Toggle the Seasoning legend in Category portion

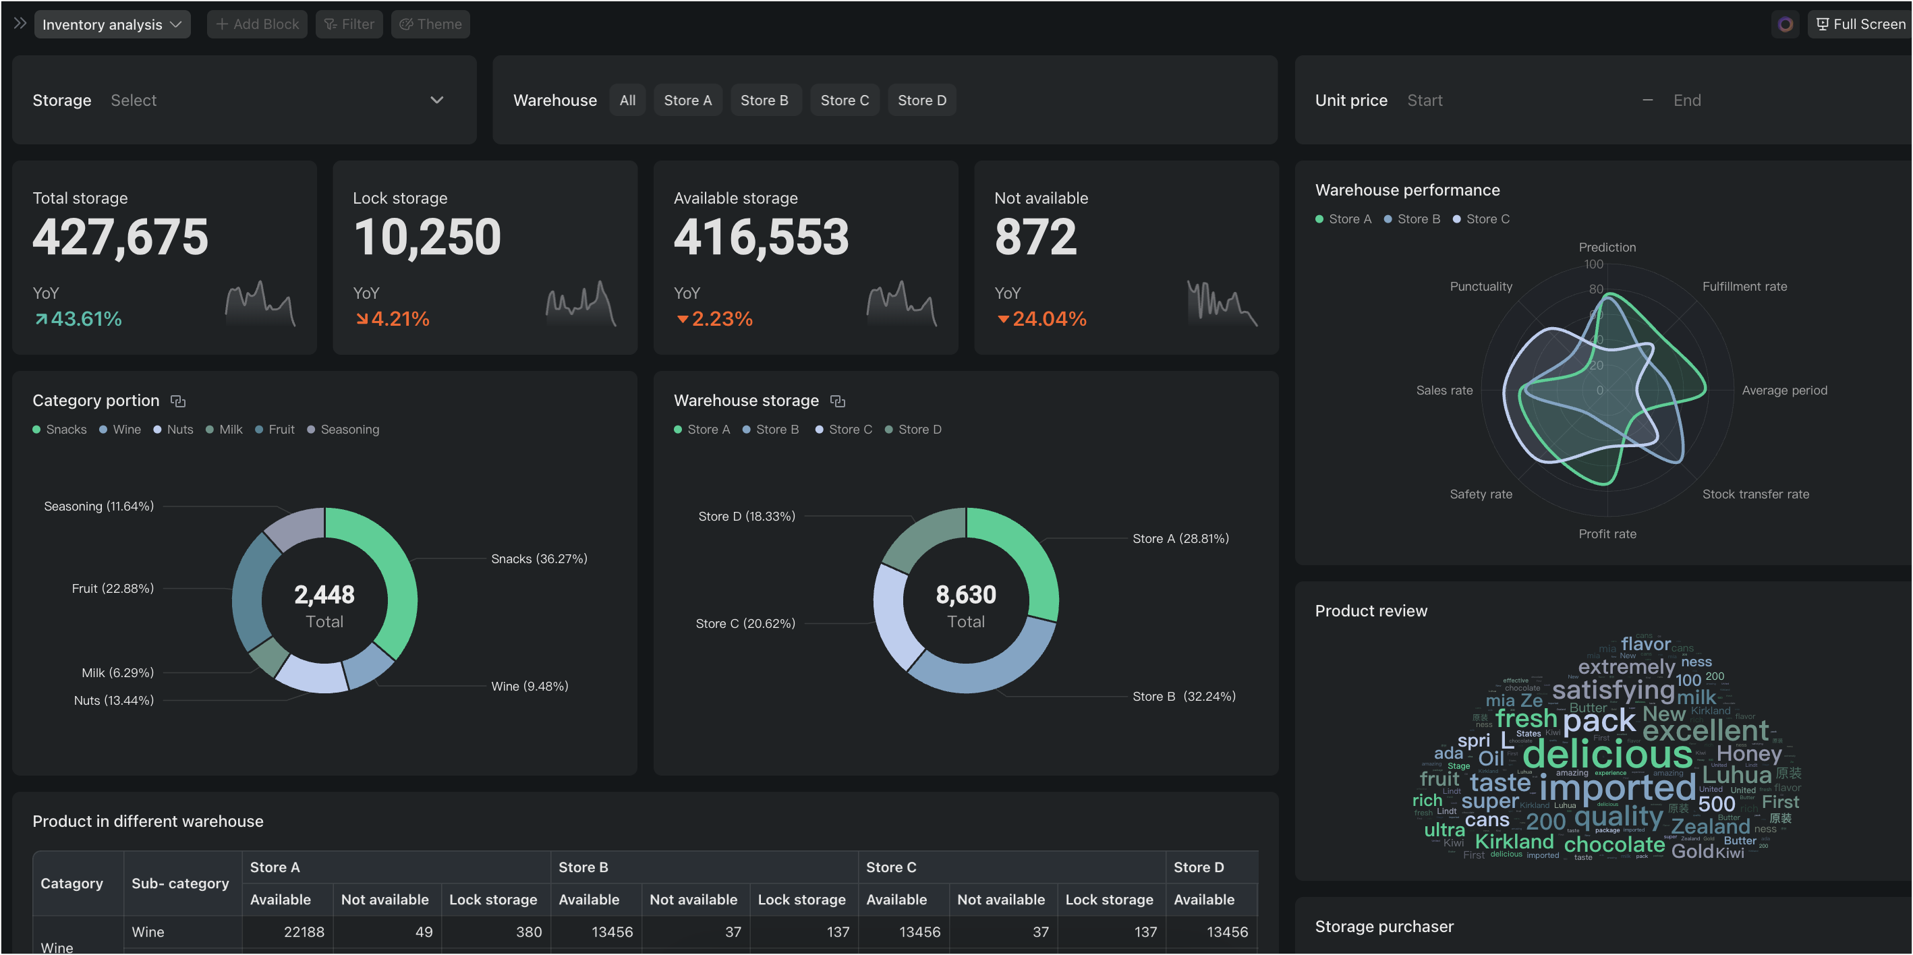(343, 429)
